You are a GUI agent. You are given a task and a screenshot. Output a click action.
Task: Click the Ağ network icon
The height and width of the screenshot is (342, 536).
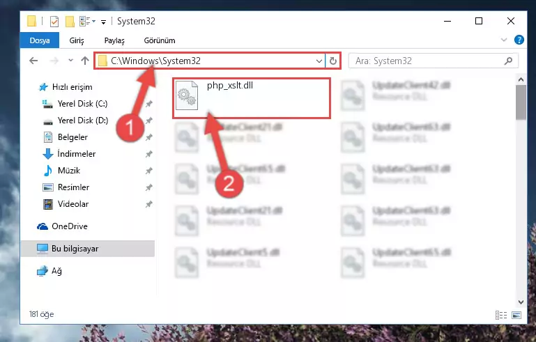(x=43, y=271)
